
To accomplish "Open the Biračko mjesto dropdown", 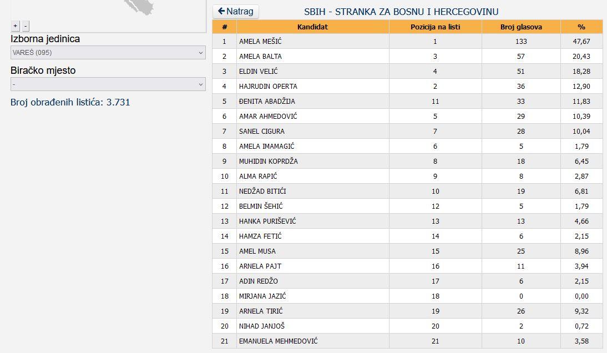I will tap(108, 84).
